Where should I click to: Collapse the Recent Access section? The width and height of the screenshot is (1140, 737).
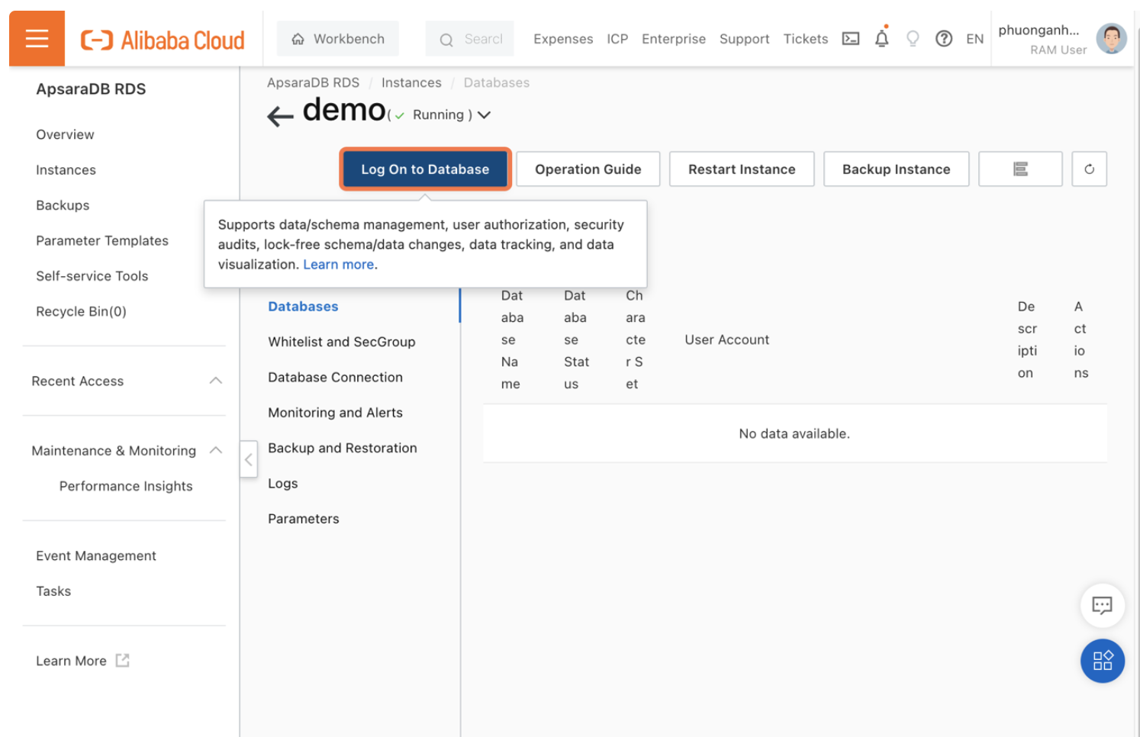click(215, 380)
